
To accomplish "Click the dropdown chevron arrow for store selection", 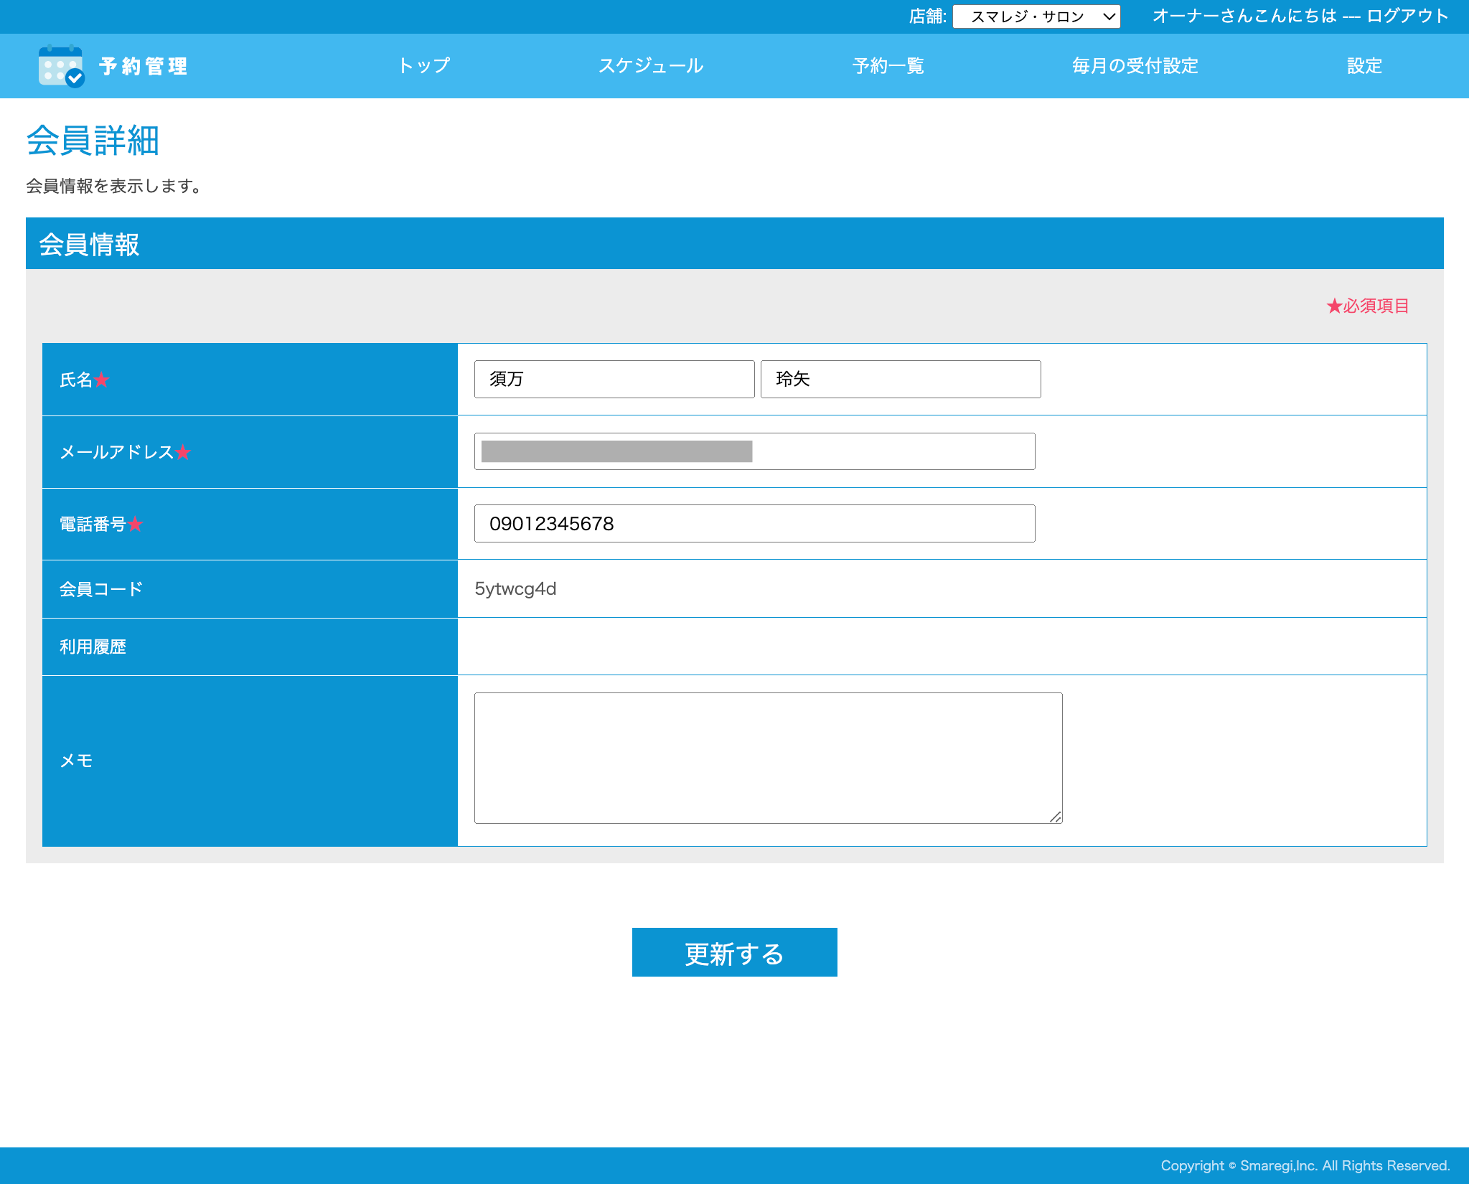I will tap(1109, 17).
